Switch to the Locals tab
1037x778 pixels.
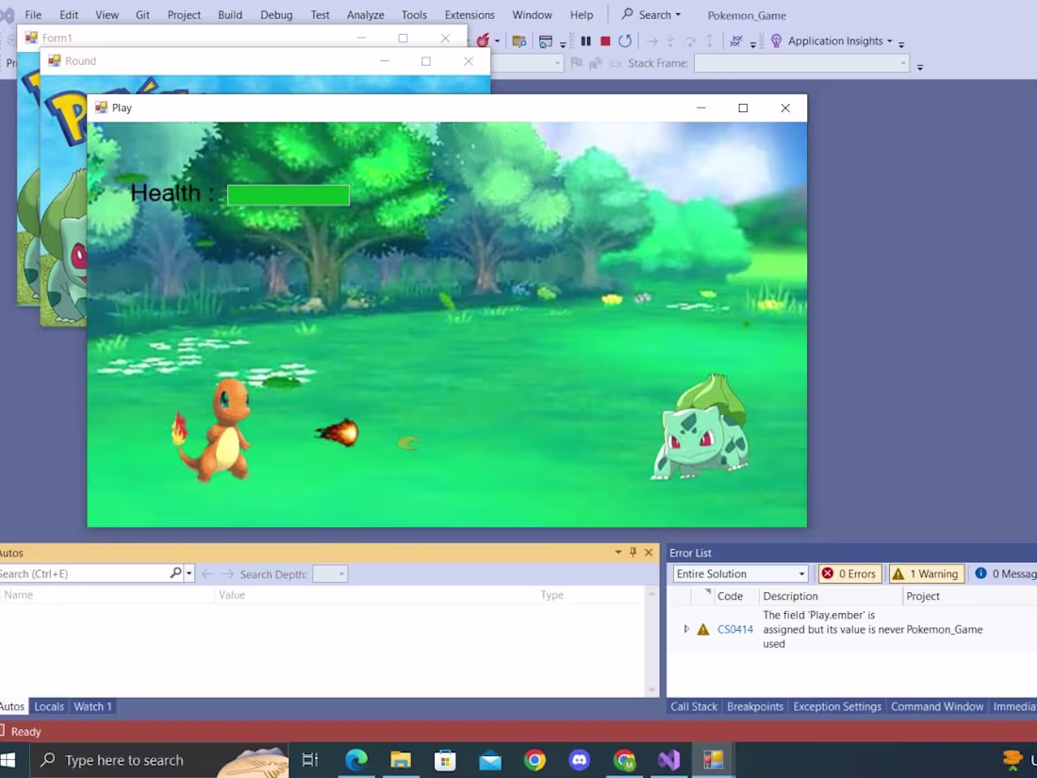(49, 706)
